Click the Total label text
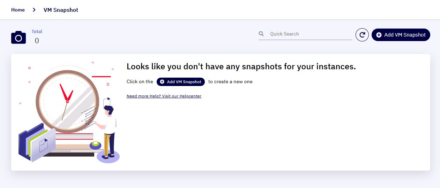Viewport: 440px width, 188px height. [37, 31]
